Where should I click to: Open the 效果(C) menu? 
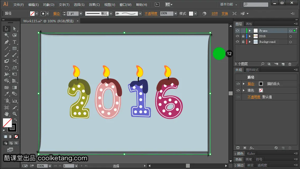[94, 4]
